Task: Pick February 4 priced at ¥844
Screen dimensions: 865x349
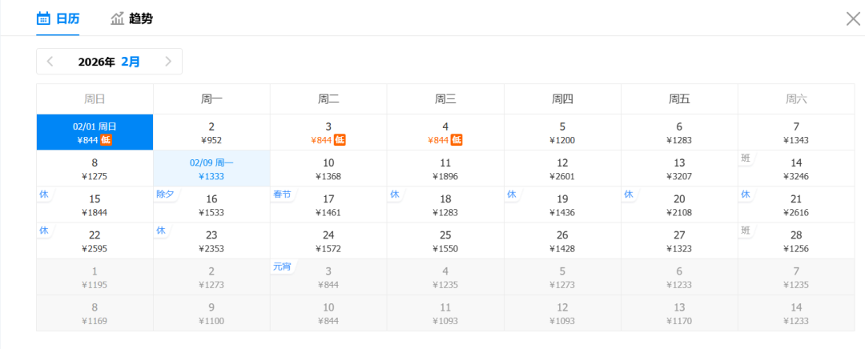Action: coord(445,133)
